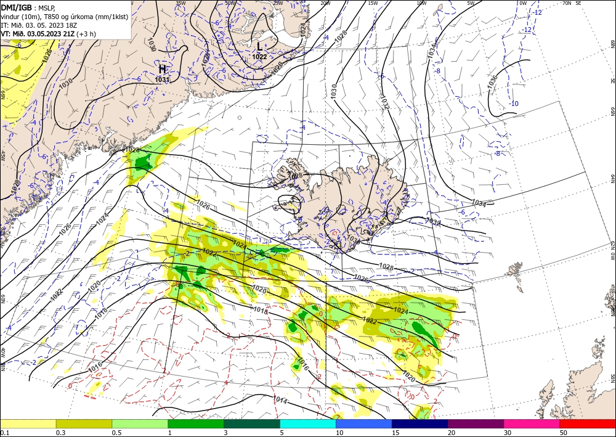This screenshot has height=437, width=616.
Task: Click the '1031' high pressure value
Action: tap(162, 80)
